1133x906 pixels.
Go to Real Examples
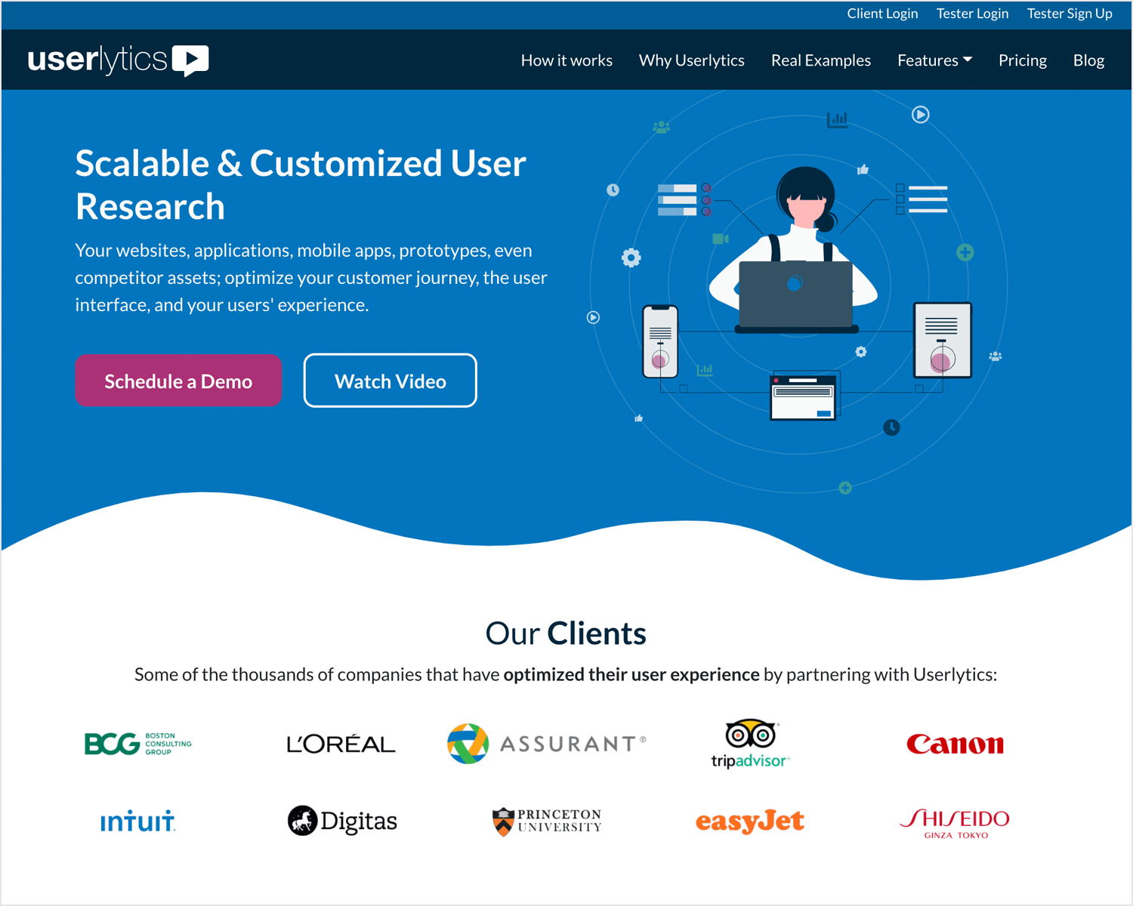click(821, 60)
